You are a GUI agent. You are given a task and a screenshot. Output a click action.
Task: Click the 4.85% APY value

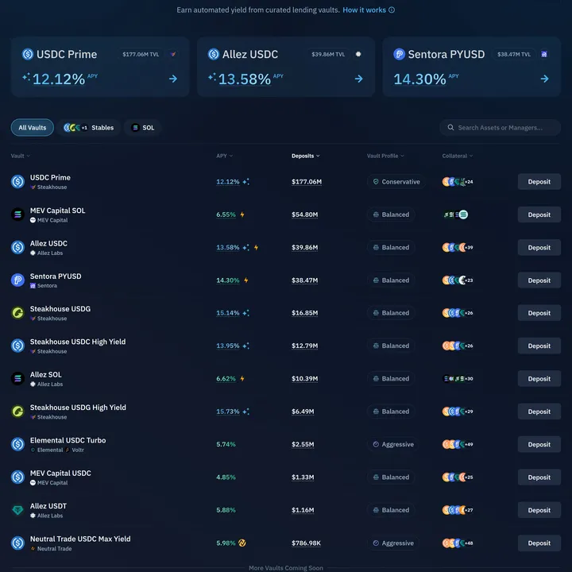[x=226, y=477]
